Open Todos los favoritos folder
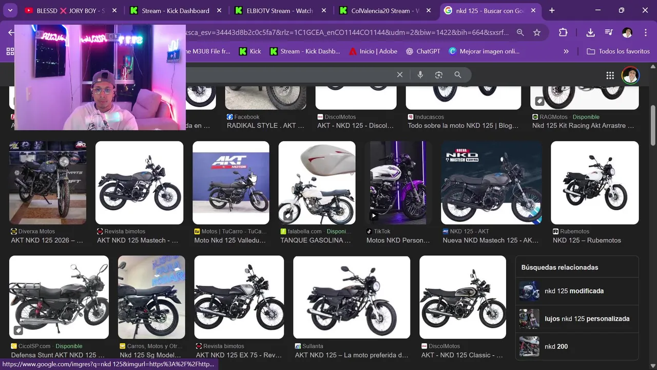Screen dimensions: 657x370 618,51
